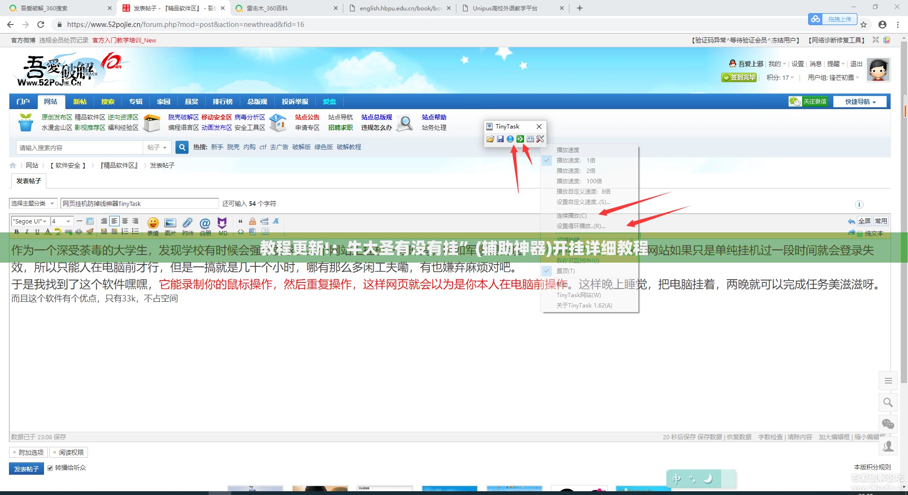
Task: Open the 帖子 search type dropdown
Action: tap(157, 147)
